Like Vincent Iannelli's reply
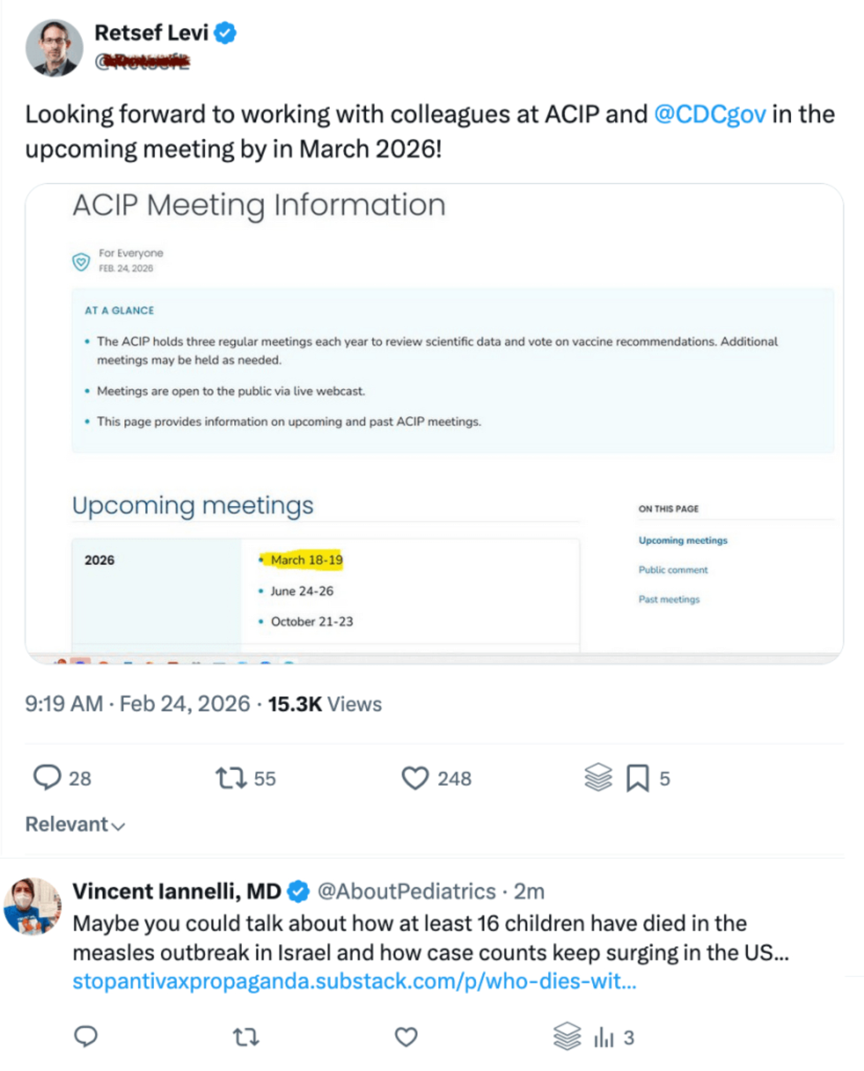This screenshot has width=864, height=1071. coord(406,1037)
